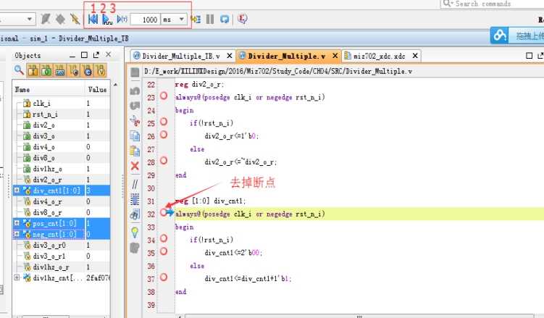544x318 pixels.
Task: Expand the pos_cnt[1:0] signal
Action: point(17,224)
